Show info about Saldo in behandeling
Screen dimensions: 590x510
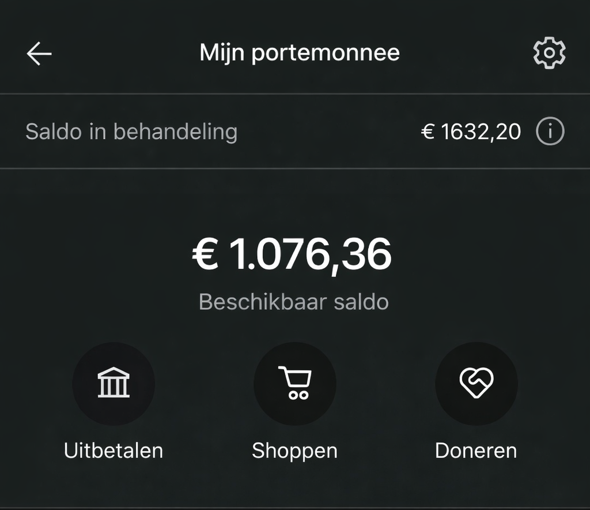550,132
